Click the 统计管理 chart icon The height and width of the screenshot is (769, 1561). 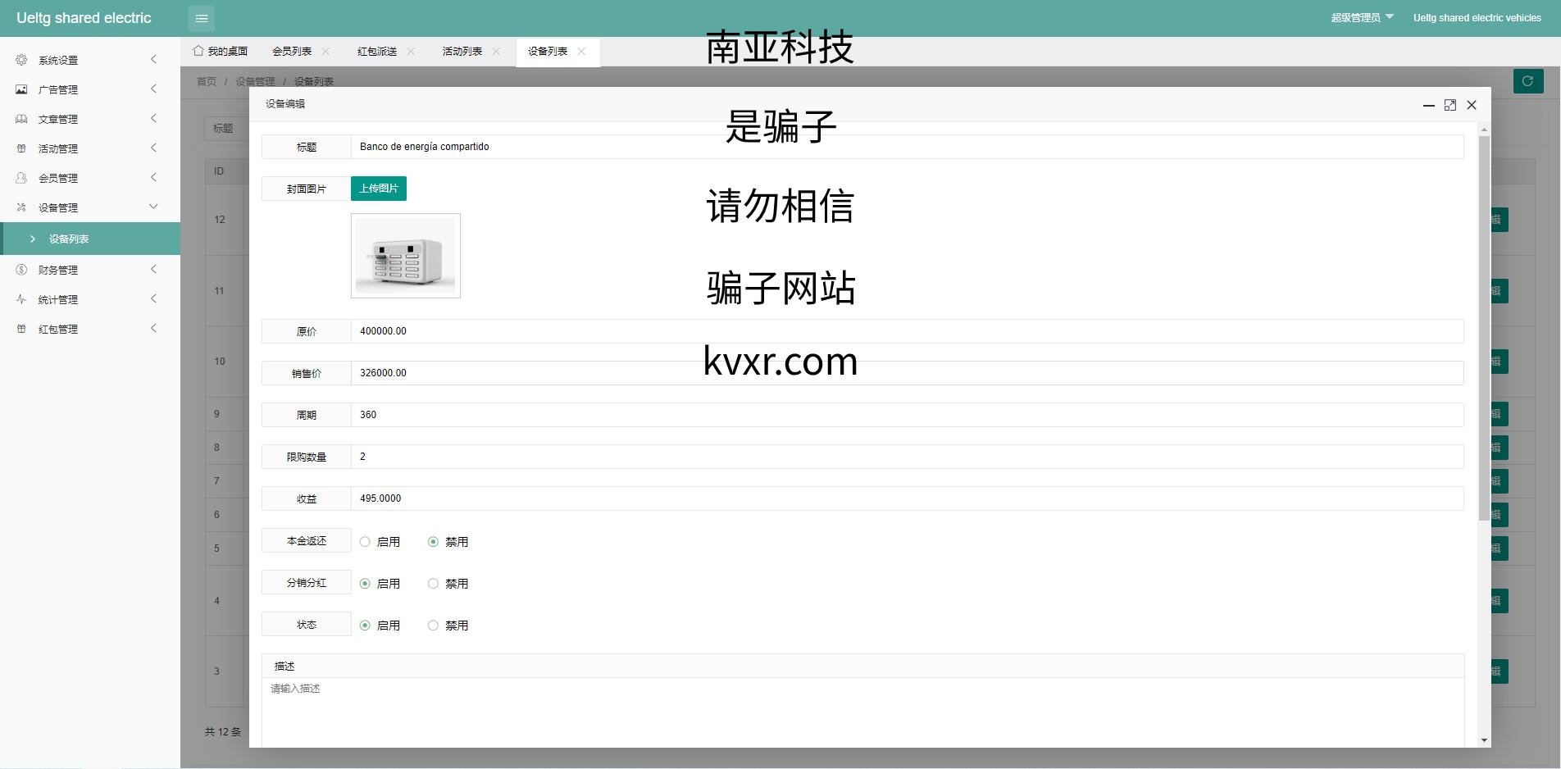click(x=21, y=299)
